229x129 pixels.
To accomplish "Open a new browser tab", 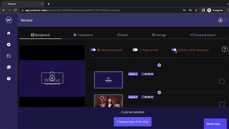I will (49, 4).
